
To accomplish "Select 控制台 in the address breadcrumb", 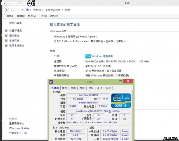I will coord(37,10).
